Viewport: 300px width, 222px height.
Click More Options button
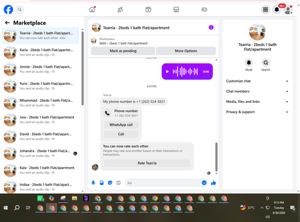(186, 51)
